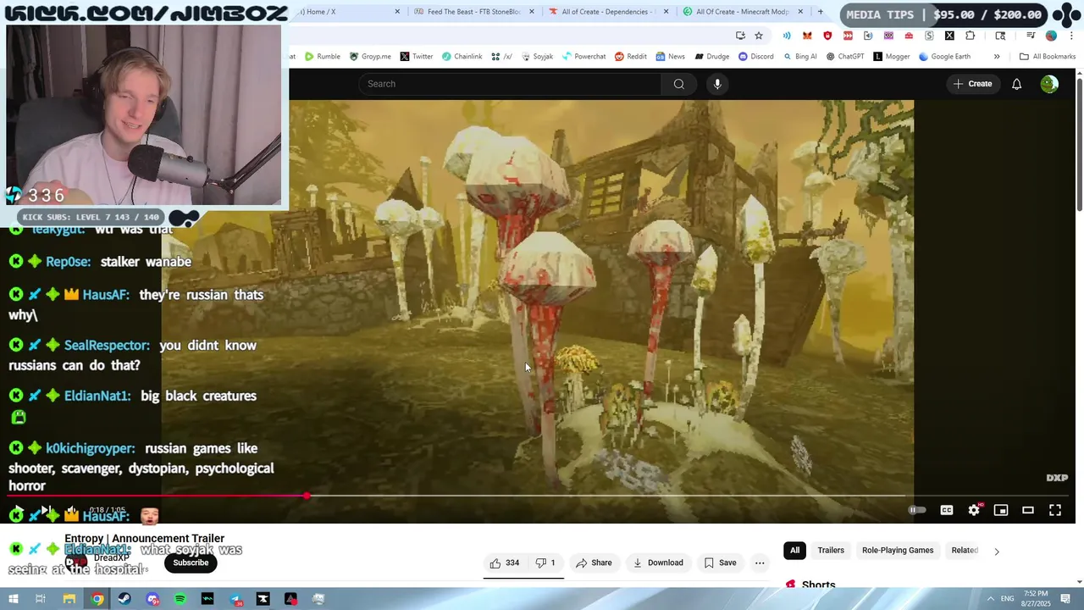
Task: Open ENG language selector in tray
Action: point(1008,599)
